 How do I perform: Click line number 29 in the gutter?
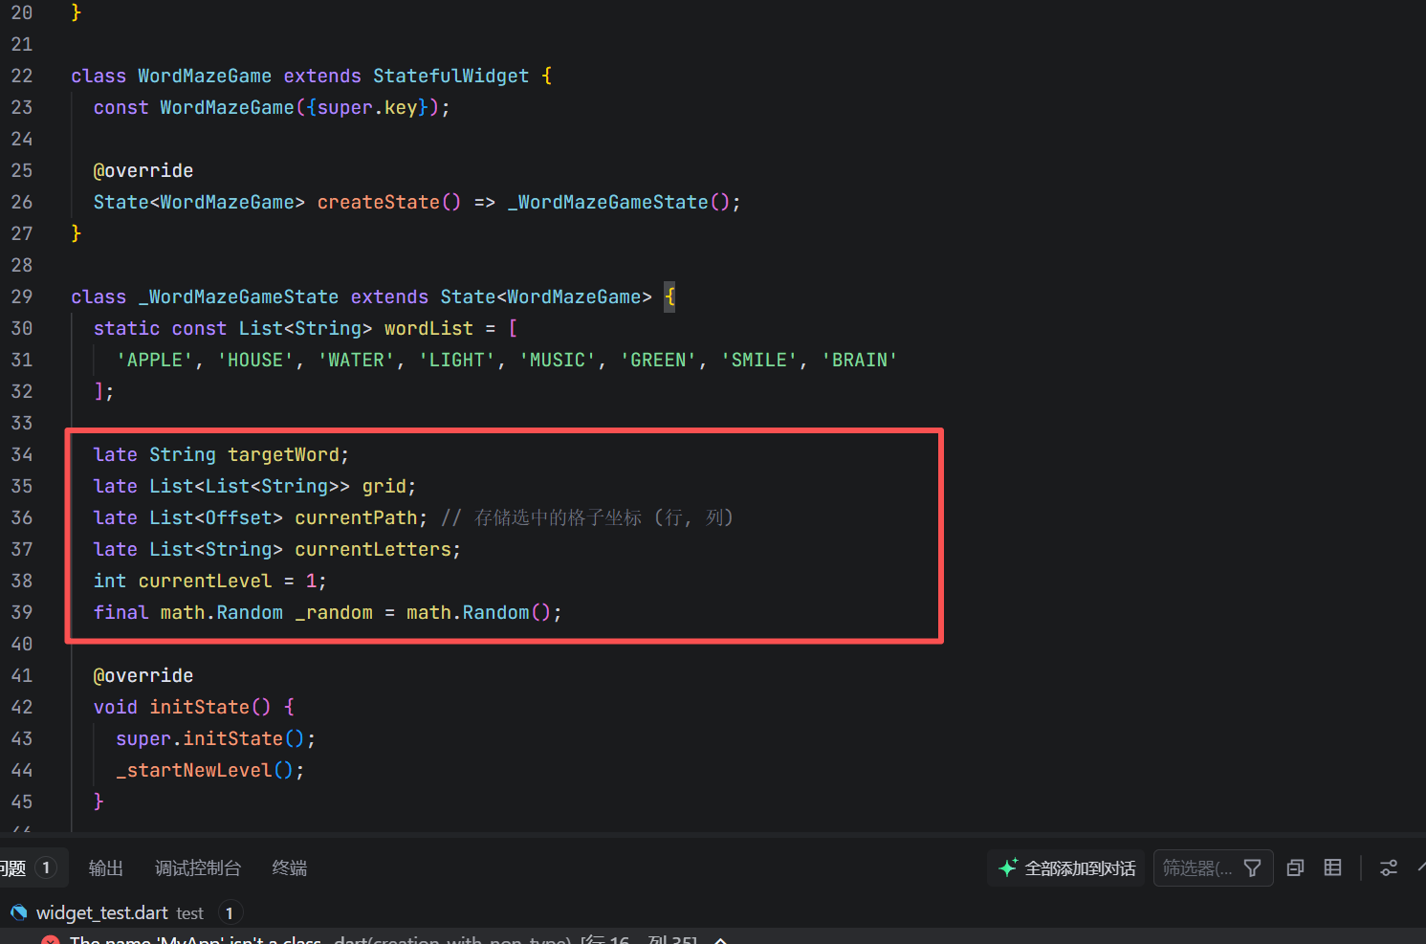click(x=22, y=296)
